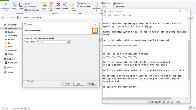Click browse folder icon in Setup
This screenshot has width=196, height=110.
(69, 42)
